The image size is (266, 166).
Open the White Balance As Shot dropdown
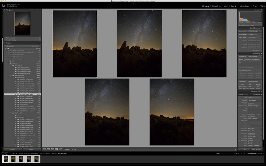click(x=254, y=34)
